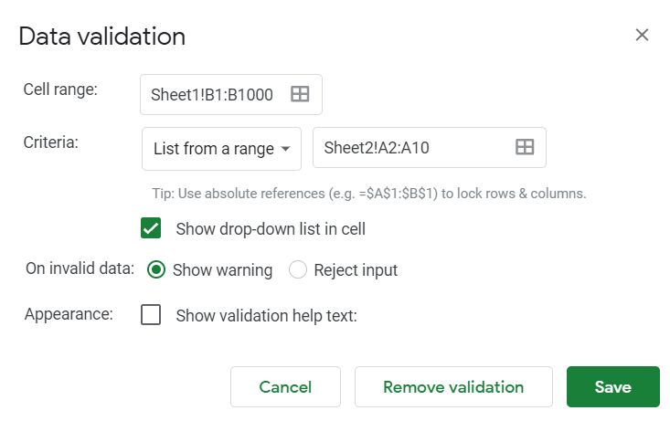Click the 'Show drop-down list in cell' label
The width and height of the screenshot is (670, 421).
click(x=270, y=228)
